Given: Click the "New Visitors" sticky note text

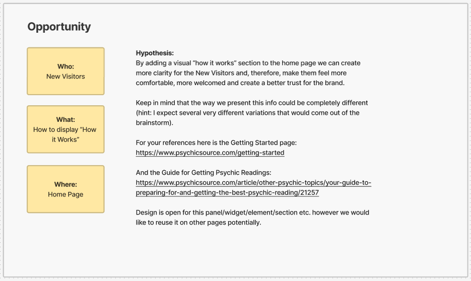Looking at the screenshot, I should click(65, 77).
